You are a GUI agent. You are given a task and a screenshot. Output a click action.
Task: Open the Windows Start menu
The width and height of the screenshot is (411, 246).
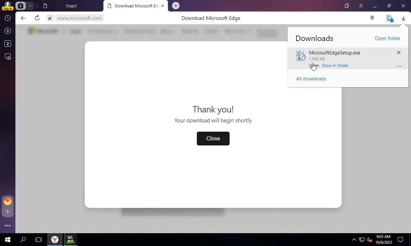pos(8,240)
